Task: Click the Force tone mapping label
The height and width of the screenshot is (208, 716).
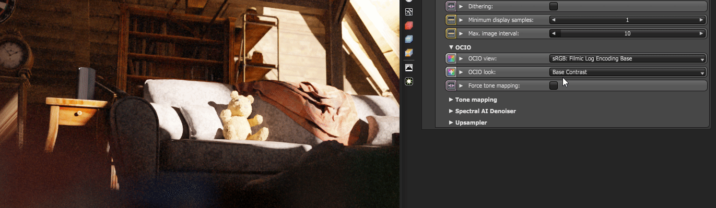Action: click(x=494, y=85)
